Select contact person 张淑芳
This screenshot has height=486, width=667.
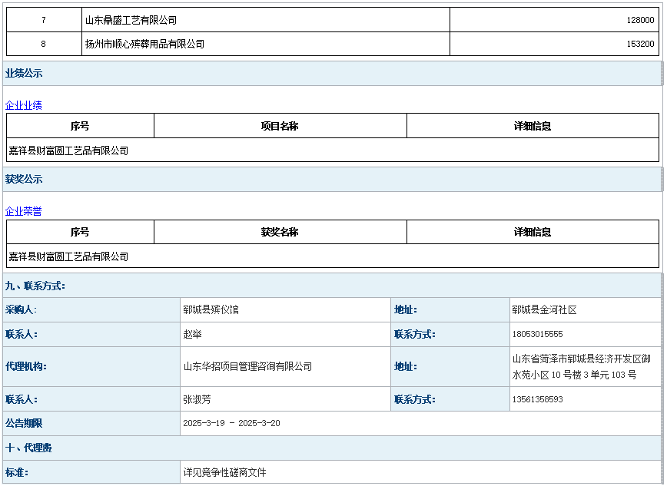pos(197,399)
